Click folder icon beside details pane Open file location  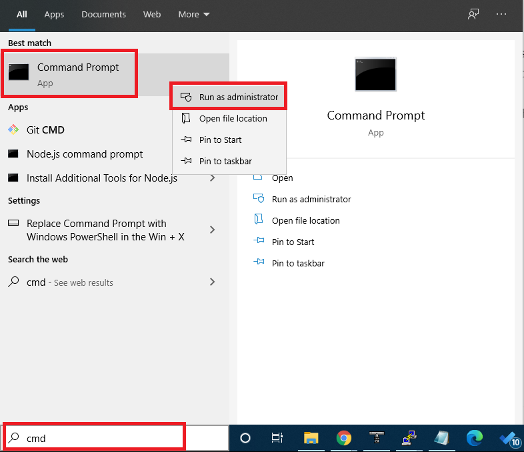[258, 219]
